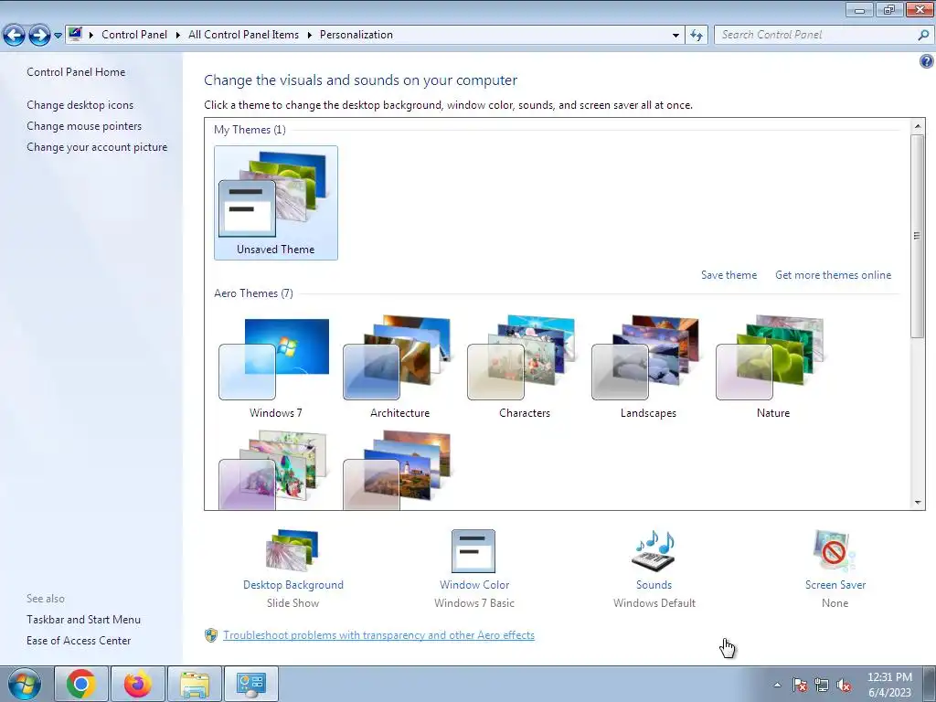
Task: Go back with the Back arrow button
Action: point(15,36)
